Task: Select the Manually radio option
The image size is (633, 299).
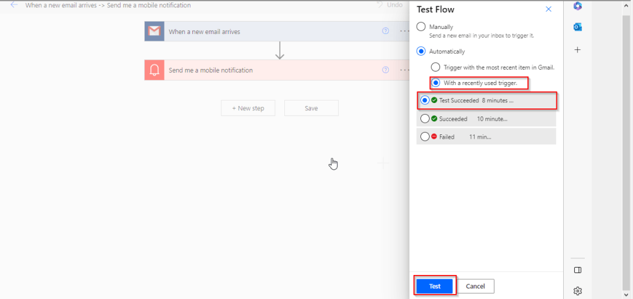Action: point(422,27)
